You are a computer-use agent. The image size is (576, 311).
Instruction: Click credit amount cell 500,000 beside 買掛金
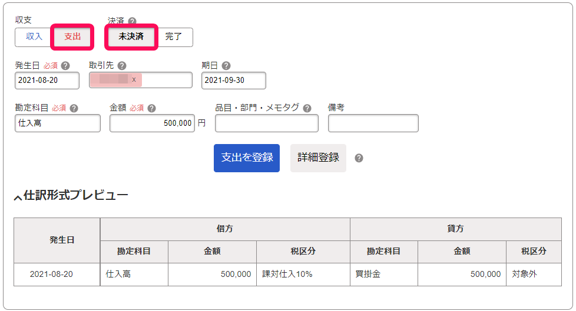(462, 275)
